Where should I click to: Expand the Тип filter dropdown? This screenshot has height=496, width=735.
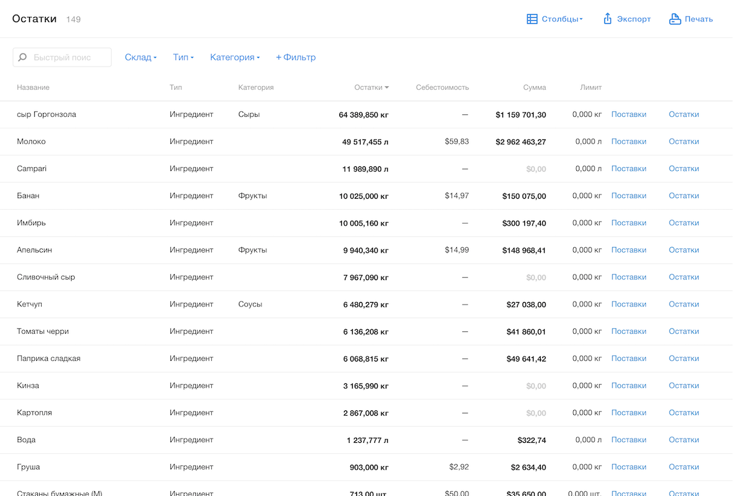(183, 57)
